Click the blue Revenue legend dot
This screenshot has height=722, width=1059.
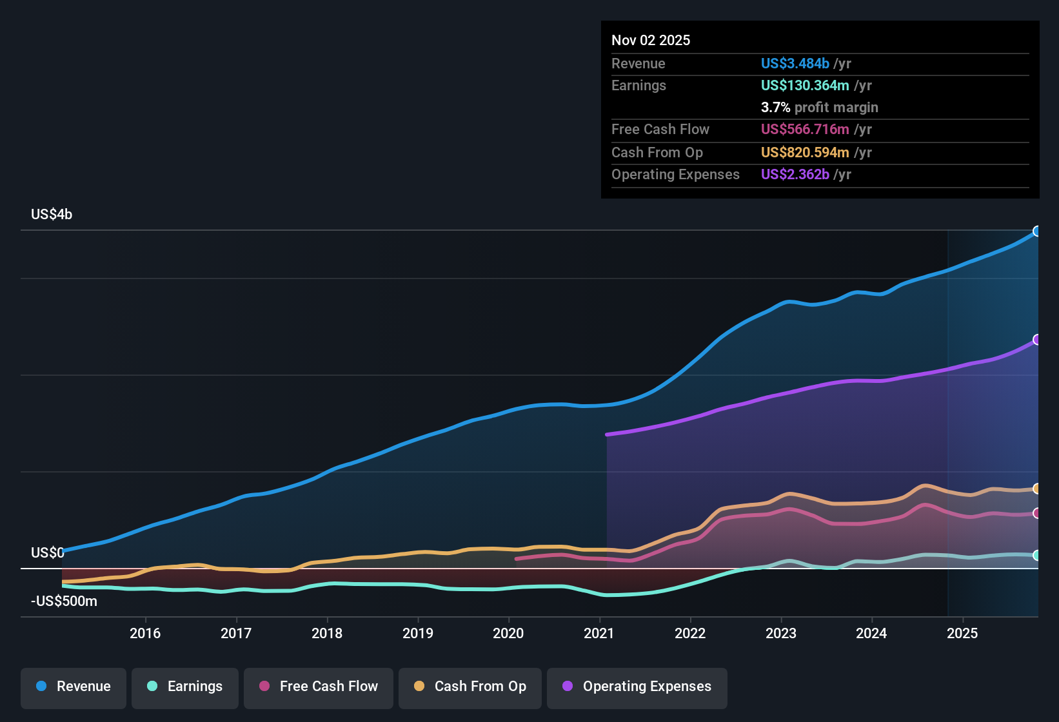[41, 687]
